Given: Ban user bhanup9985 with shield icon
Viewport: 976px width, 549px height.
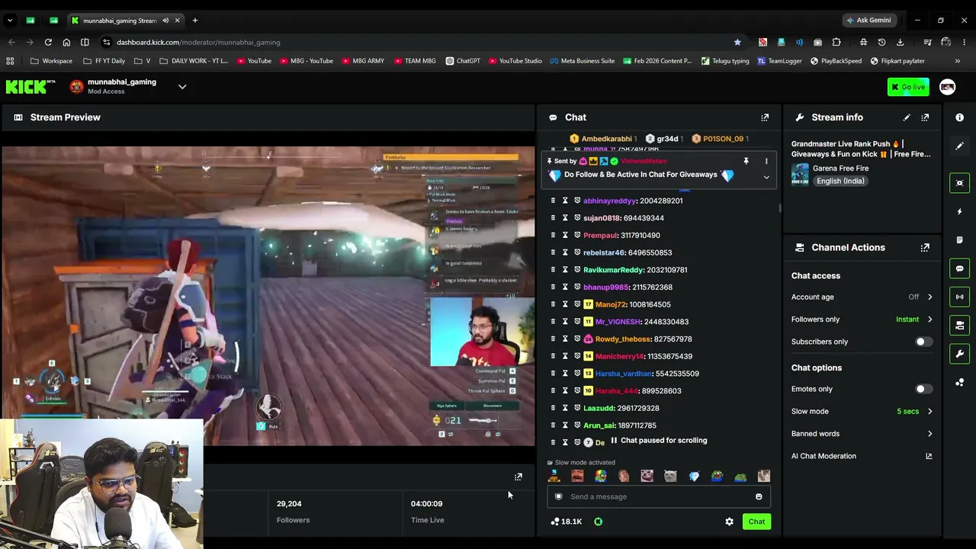Looking at the screenshot, I should click(577, 287).
